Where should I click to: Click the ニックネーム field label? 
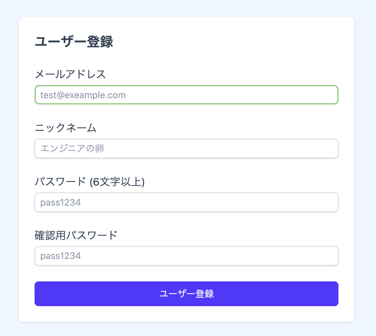click(x=66, y=128)
